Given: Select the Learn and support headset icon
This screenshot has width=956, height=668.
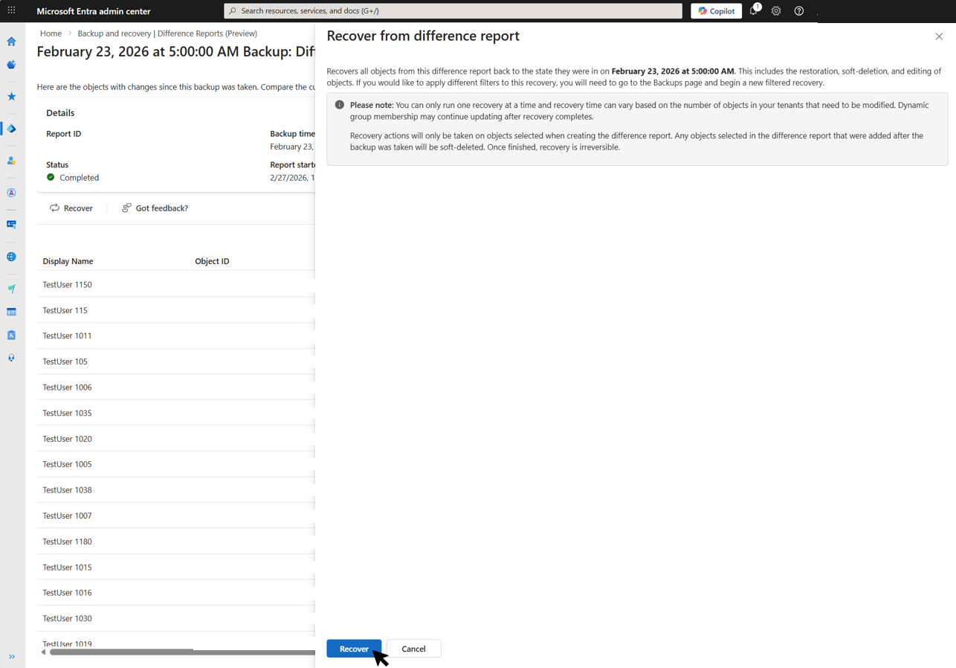Looking at the screenshot, I should coord(11,358).
